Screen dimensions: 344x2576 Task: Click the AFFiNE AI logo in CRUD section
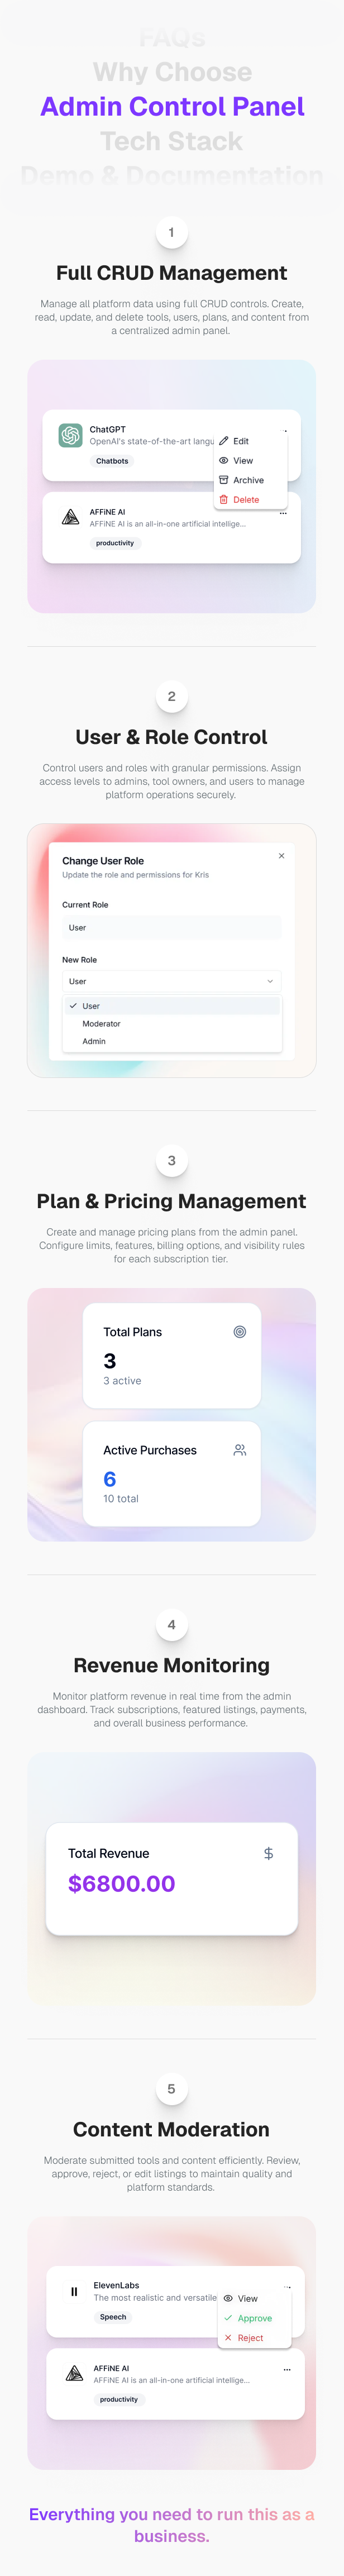click(x=70, y=517)
